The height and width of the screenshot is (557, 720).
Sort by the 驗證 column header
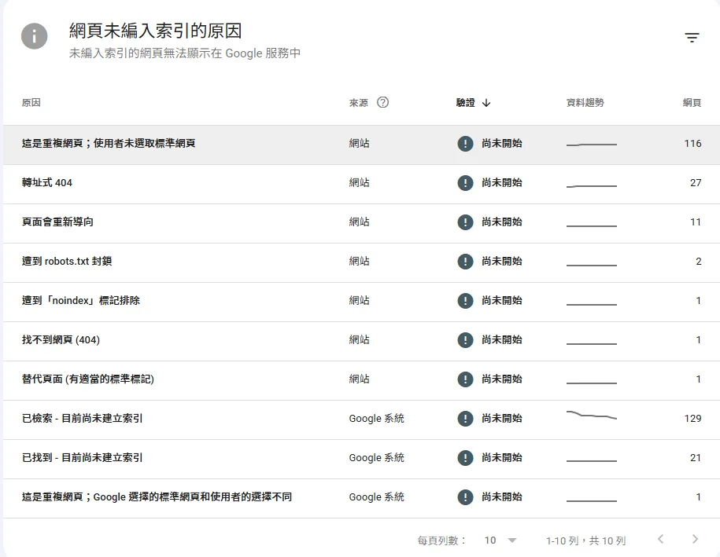point(465,103)
